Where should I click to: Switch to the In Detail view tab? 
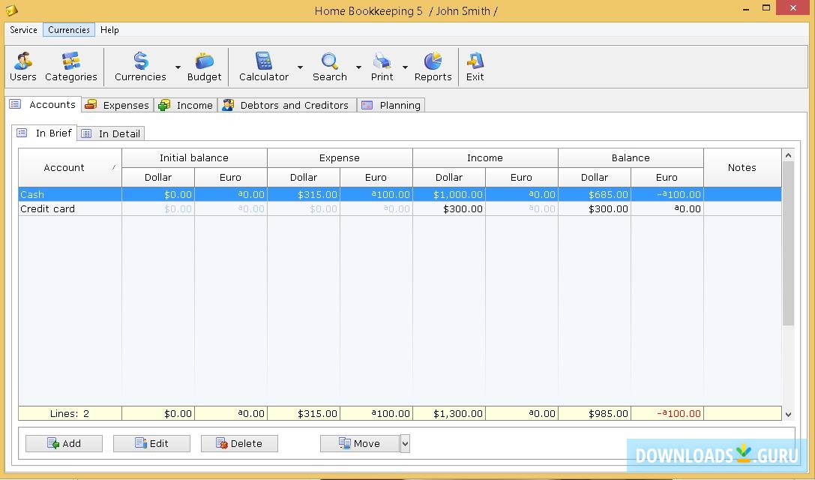112,133
